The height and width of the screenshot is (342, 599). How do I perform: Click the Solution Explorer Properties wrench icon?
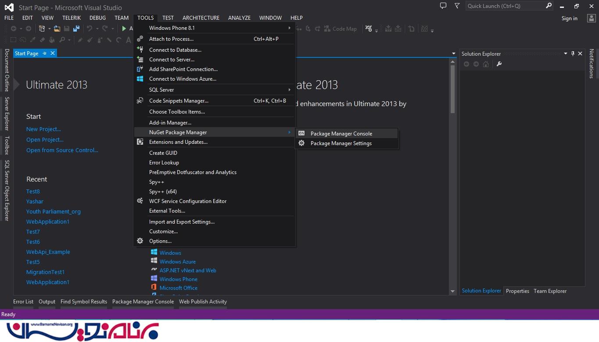click(499, 64)
